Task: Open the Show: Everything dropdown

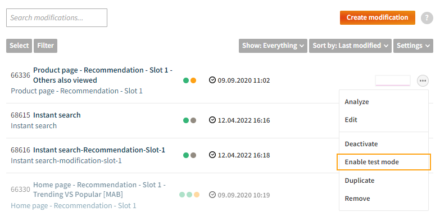Action: pyautogui.click(x=273, y=46)
